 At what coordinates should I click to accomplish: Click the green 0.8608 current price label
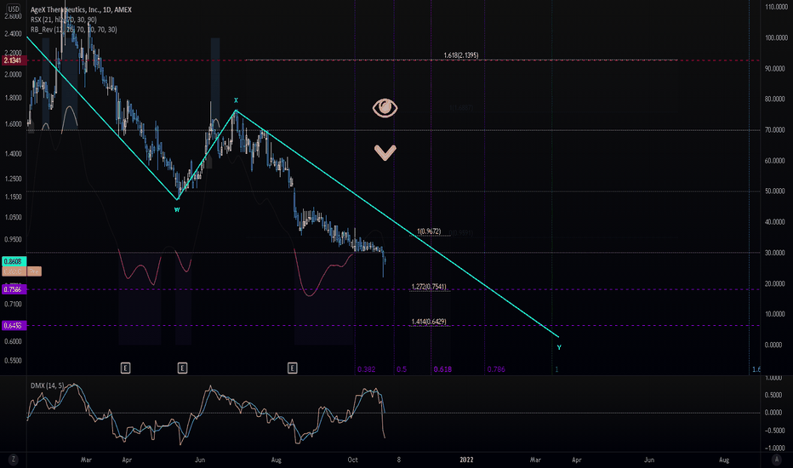pyautogui.click(x=14, y=261)
